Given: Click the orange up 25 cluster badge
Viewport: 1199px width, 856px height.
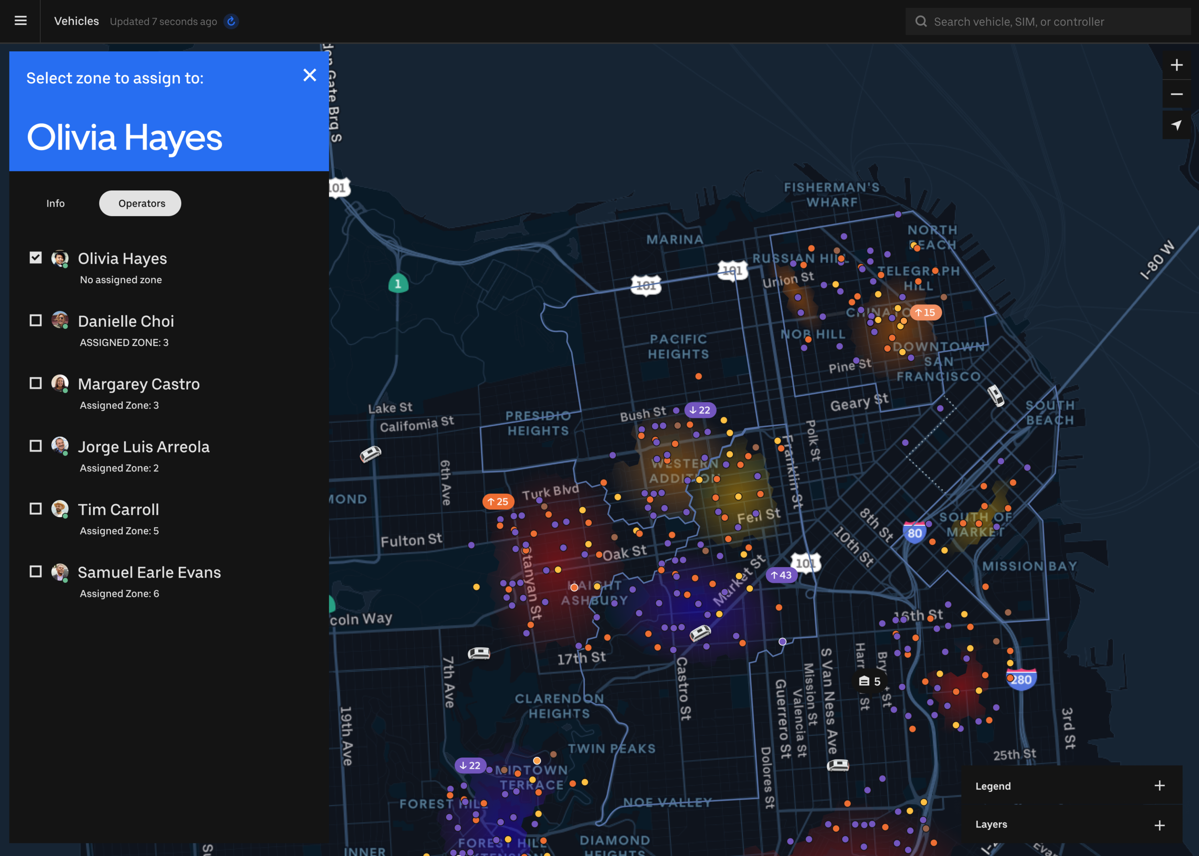Looking at the screenshot, I should pyautogui.click(x=497, y=501).
